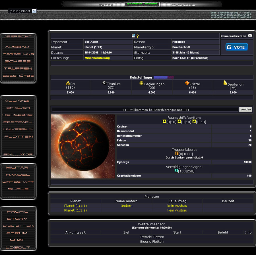The width and height of the screenshot is (256, 255).
Task: Click the Planet (1:1:2) link
Action: (x=75, y=210)
